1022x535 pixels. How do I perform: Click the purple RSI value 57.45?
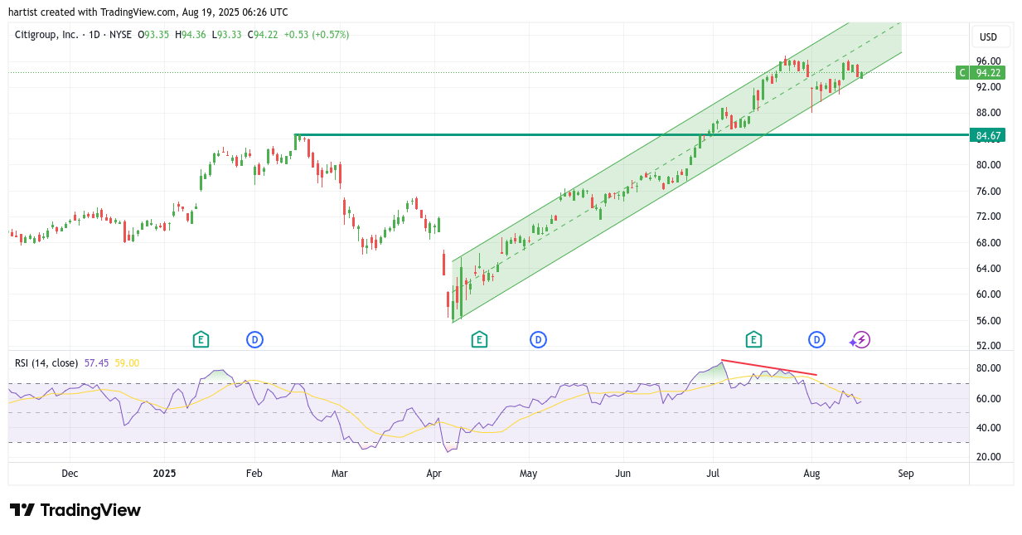(x=97, y=362)
